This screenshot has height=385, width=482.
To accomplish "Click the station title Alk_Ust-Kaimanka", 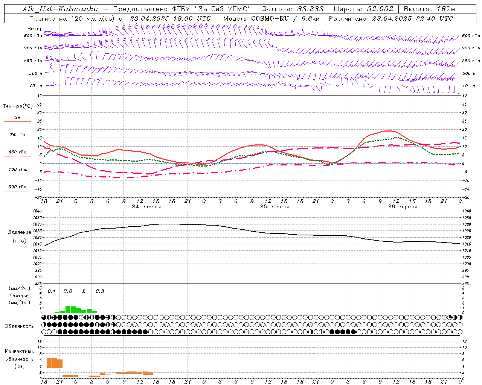I will [x=60, y=9].
